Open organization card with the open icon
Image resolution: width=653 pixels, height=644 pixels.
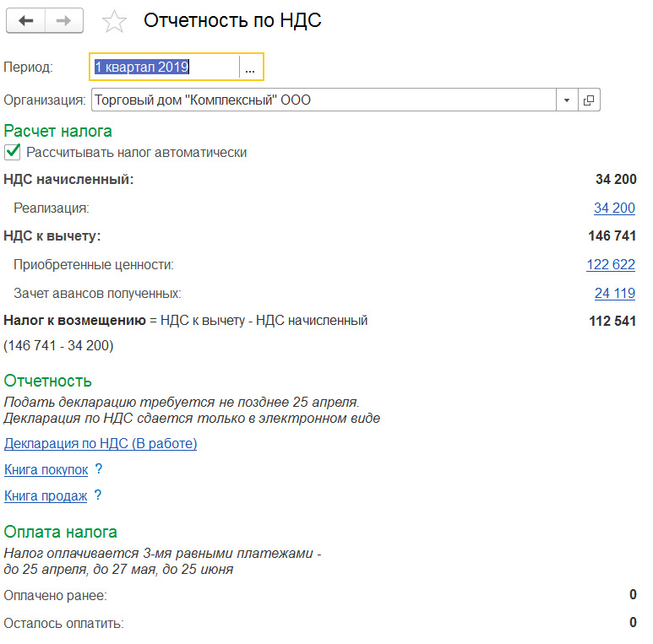(589, 100)
